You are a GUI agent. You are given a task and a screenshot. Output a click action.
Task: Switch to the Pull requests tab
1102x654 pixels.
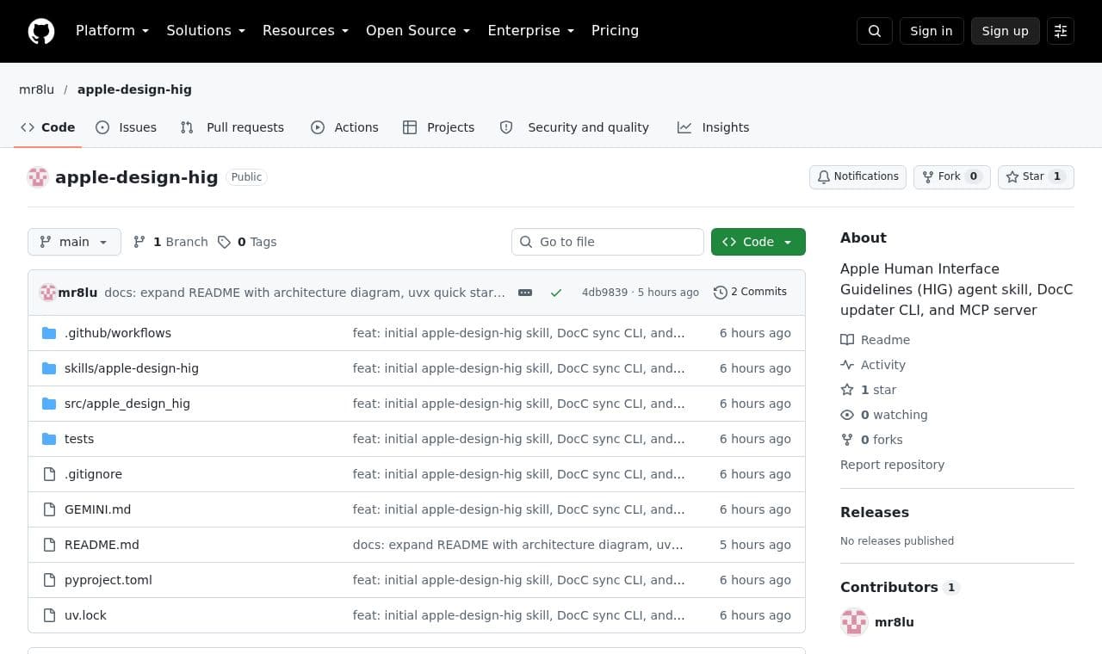232,127
